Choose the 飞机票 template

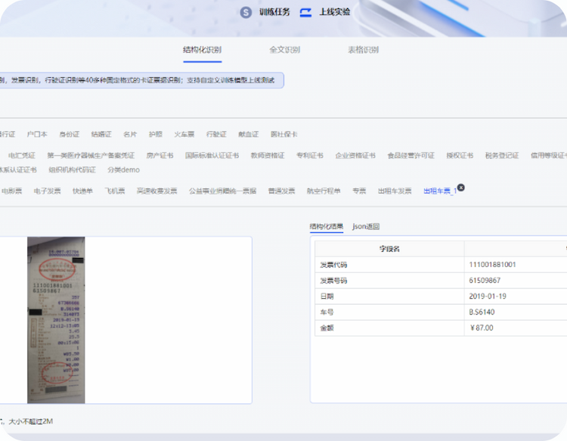115,191
